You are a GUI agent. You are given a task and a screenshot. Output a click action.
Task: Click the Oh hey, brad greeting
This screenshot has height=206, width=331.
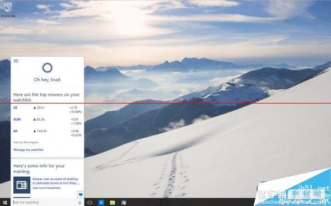pyautogui.click(x=47, y=80)
